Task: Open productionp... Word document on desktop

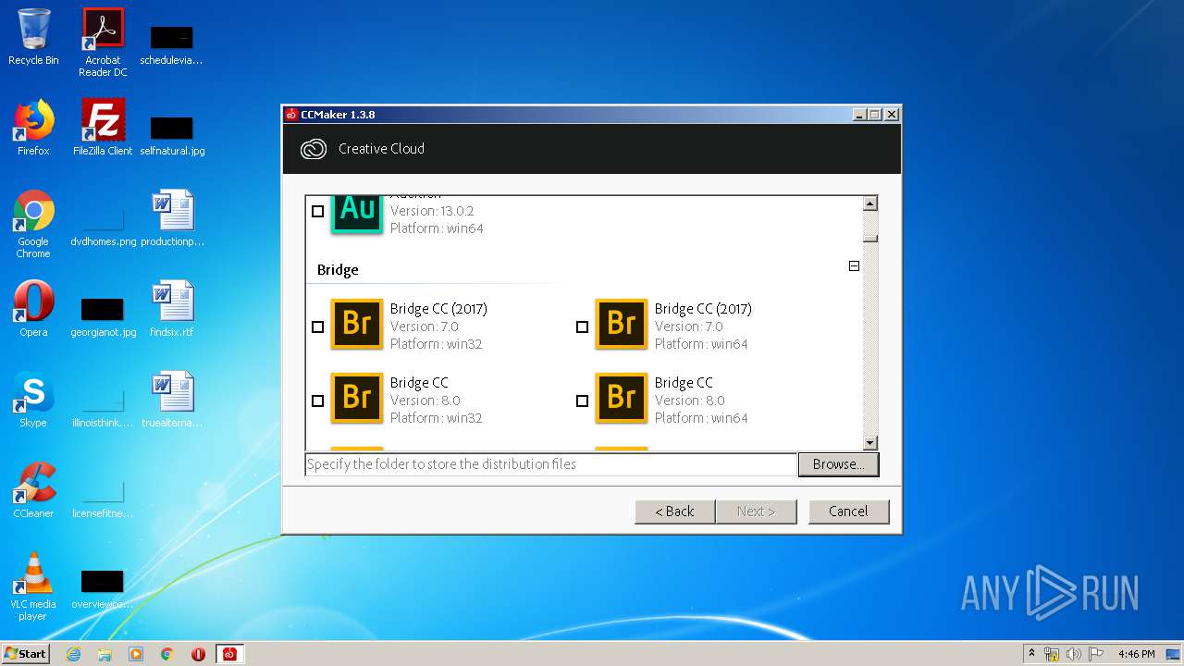Action: [x=172, y=218]
